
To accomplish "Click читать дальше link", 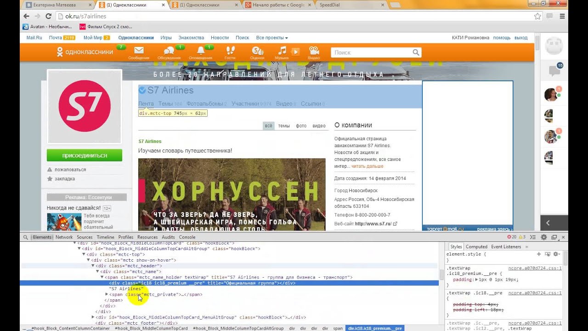I will (x=367, y=166).
